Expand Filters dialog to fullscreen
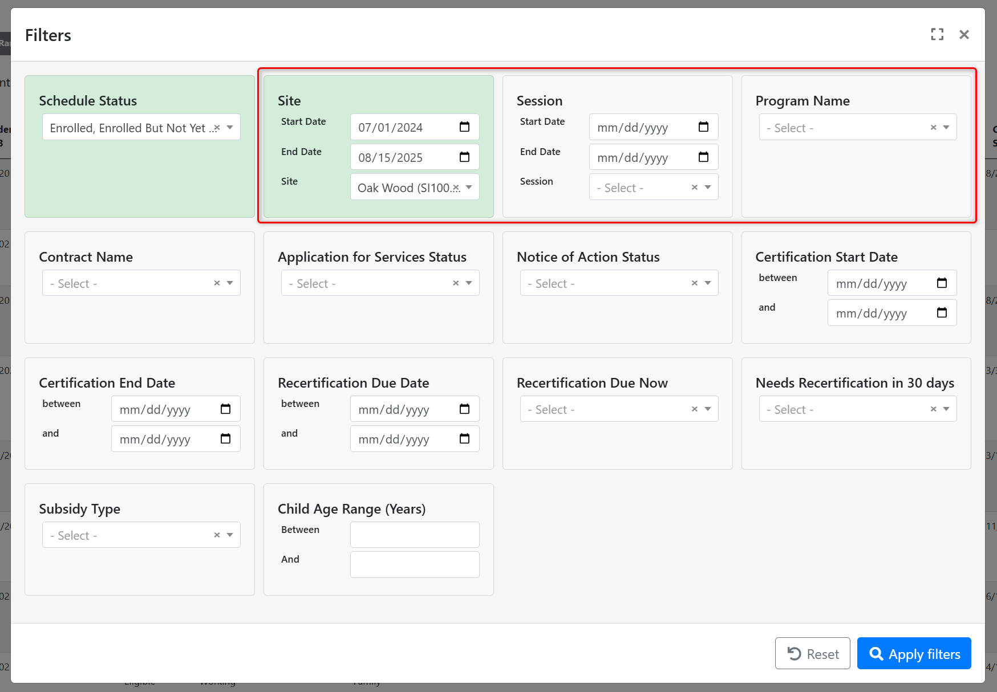This screenshot has width=997, height=692. click(937, 35)
